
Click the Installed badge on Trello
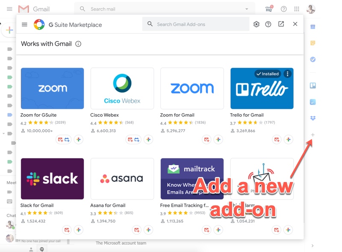(268, 74)
